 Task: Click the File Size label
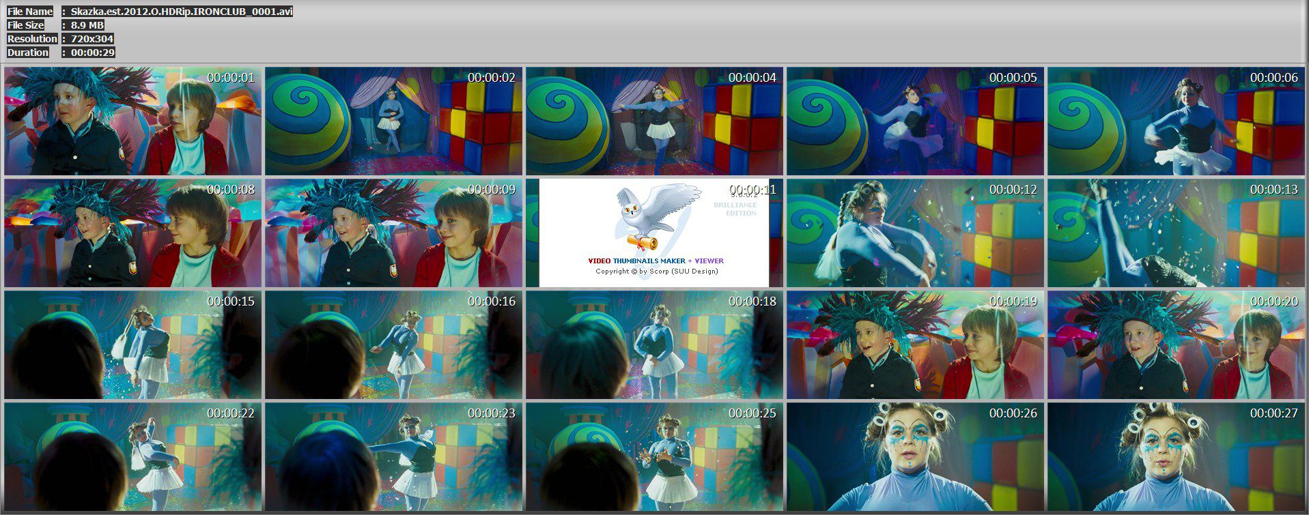click(26, 25)
